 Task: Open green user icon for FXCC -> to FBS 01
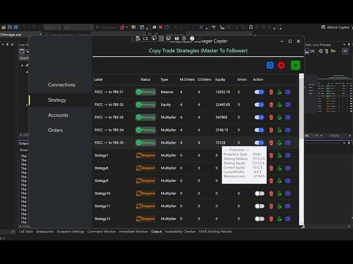tap(280, 92)
